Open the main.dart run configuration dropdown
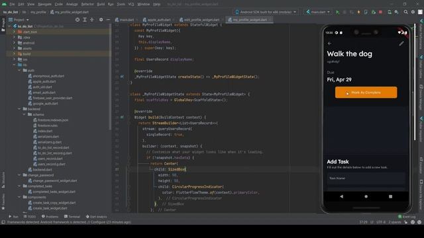This screenshot has width=424, height=238. point(318,12)
